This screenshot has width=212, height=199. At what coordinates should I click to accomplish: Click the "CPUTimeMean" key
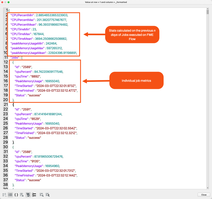point(22,39)
